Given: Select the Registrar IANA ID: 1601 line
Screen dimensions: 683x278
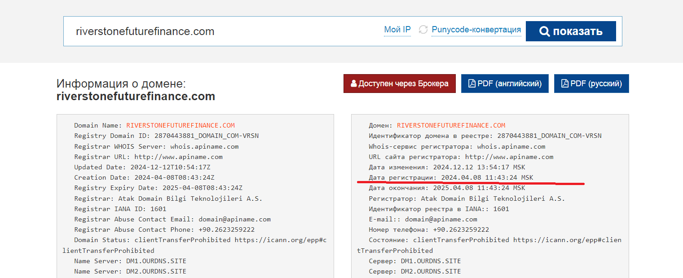Looking at the screenshot, I should pos(120,209).
